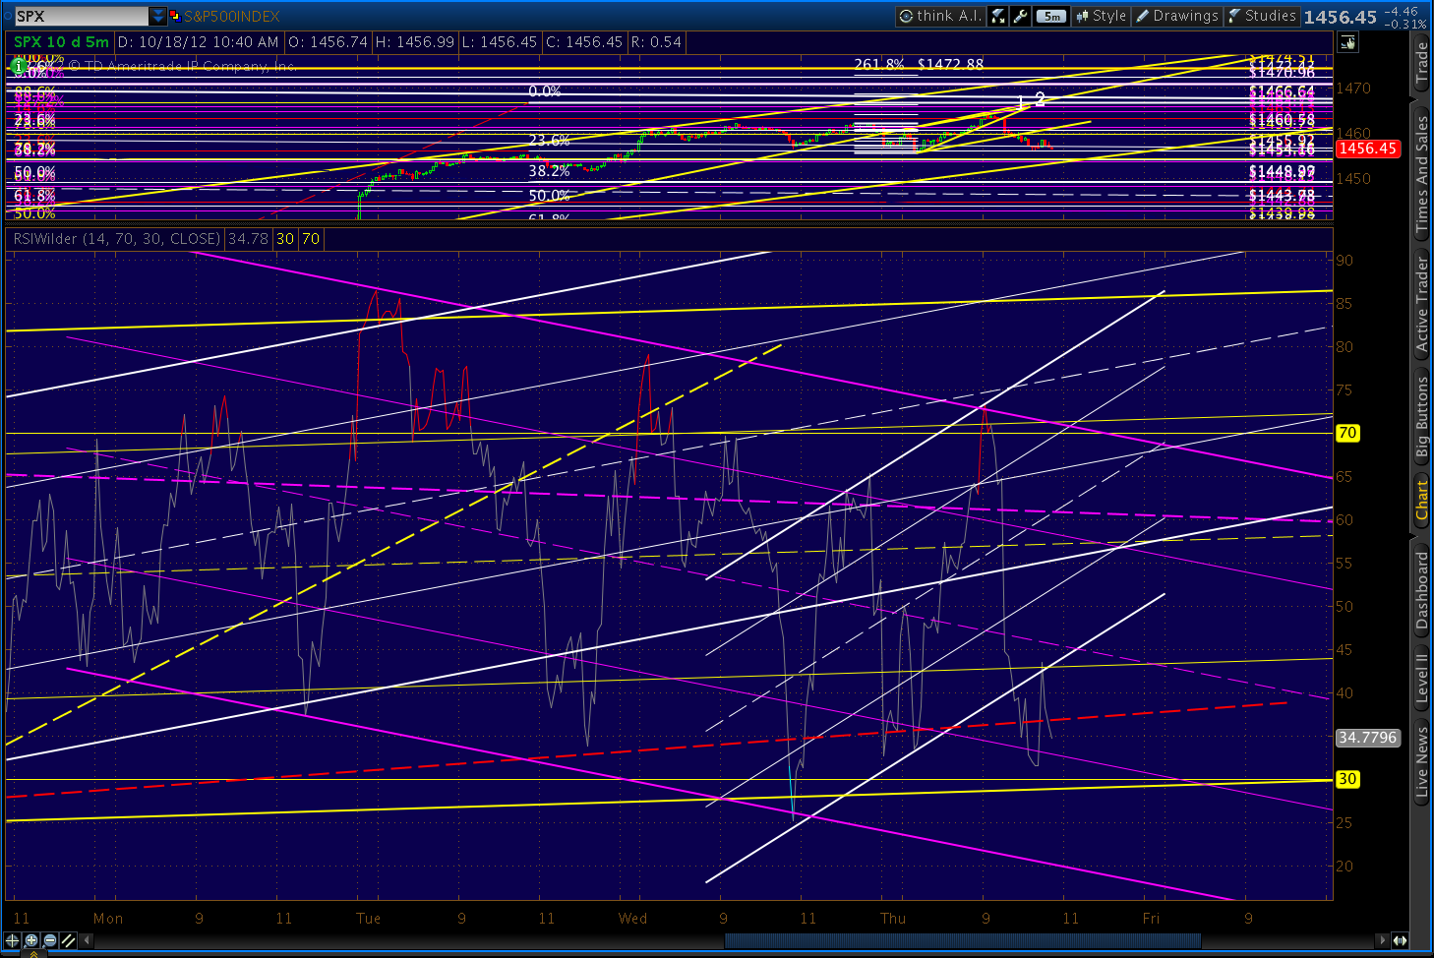Click the zoom-out magnifier icon

[x=48, y=941]
